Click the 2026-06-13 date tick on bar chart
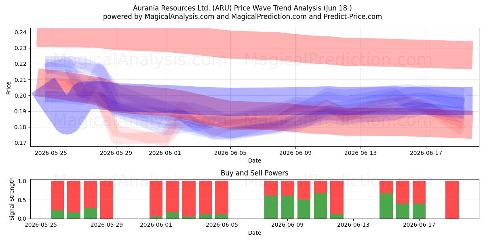Screen dimensions: 485x242 point(353,225)
